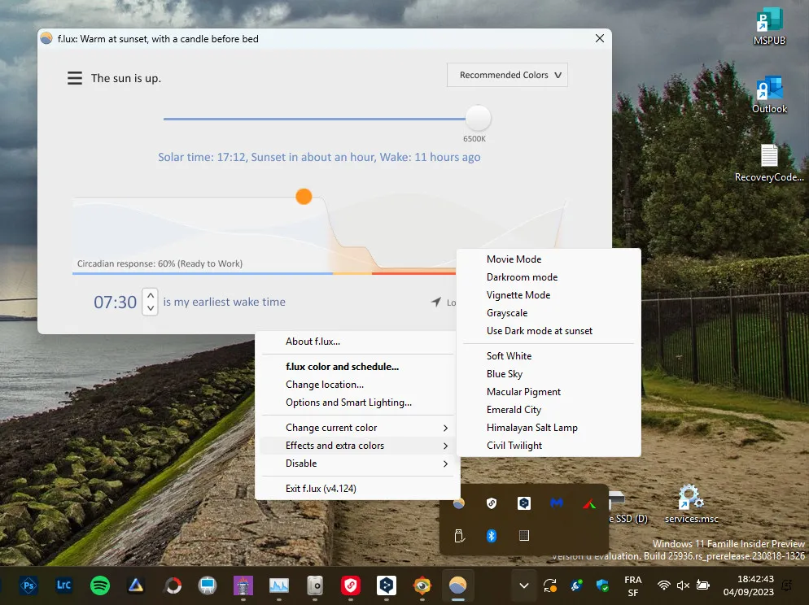Select Change location menu item
Screen dimensions: 809x605
click(357, 385)
